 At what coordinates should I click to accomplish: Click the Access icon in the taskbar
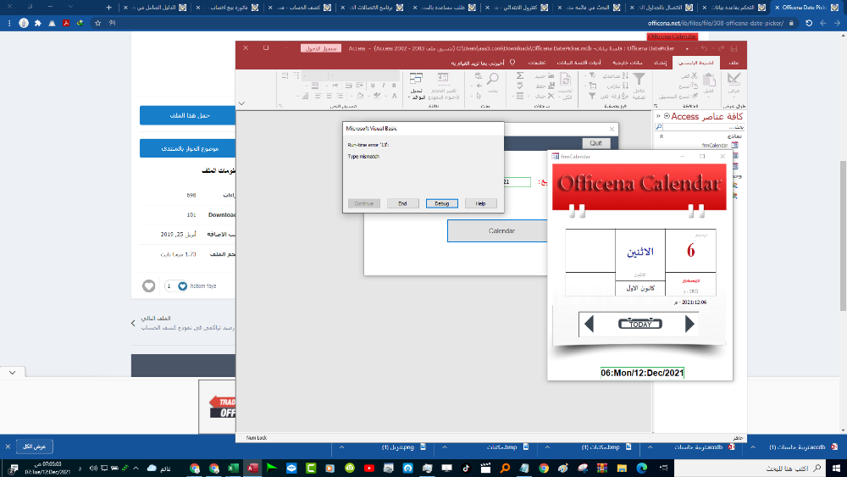[x=252, y=468]
